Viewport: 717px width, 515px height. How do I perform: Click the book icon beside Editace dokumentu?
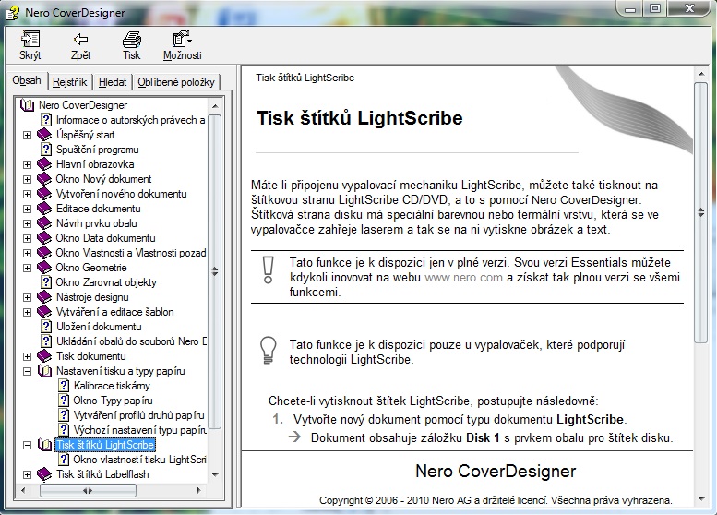coord(44,209)
